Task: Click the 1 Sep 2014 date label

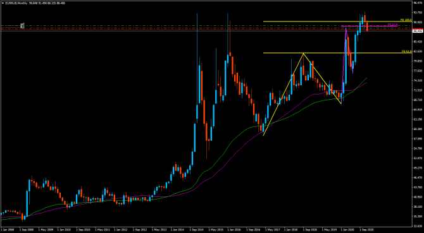Action: pyautogui.click(x=196, y=229)
